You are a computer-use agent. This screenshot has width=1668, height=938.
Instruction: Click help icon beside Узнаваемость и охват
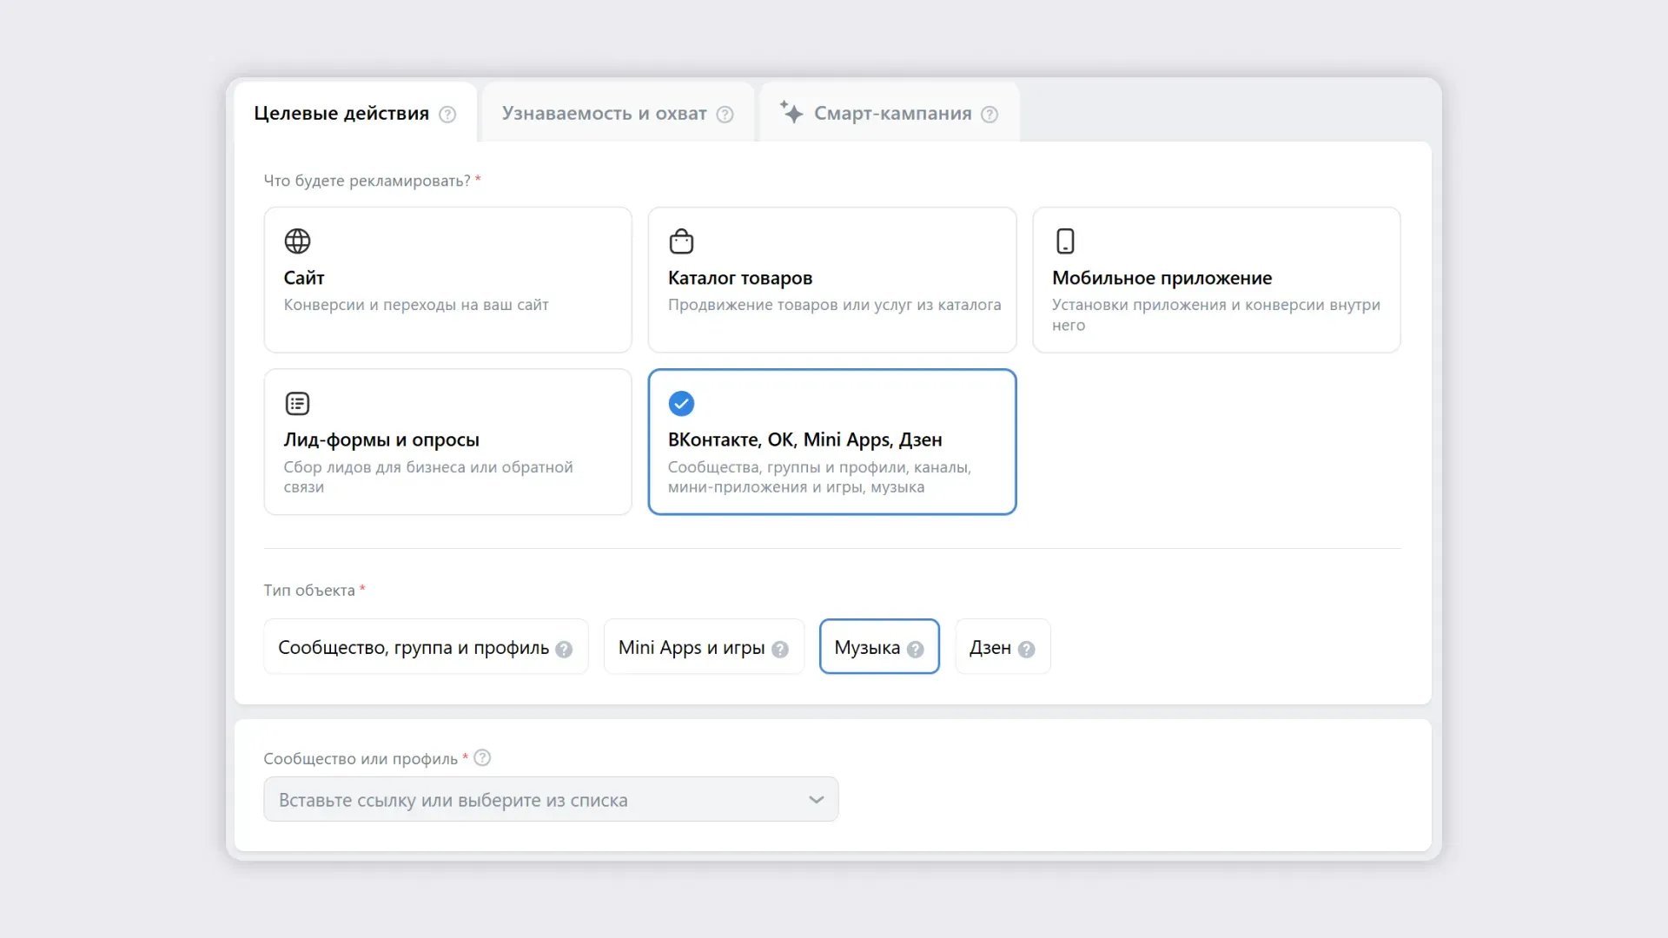tap(725, 115)
